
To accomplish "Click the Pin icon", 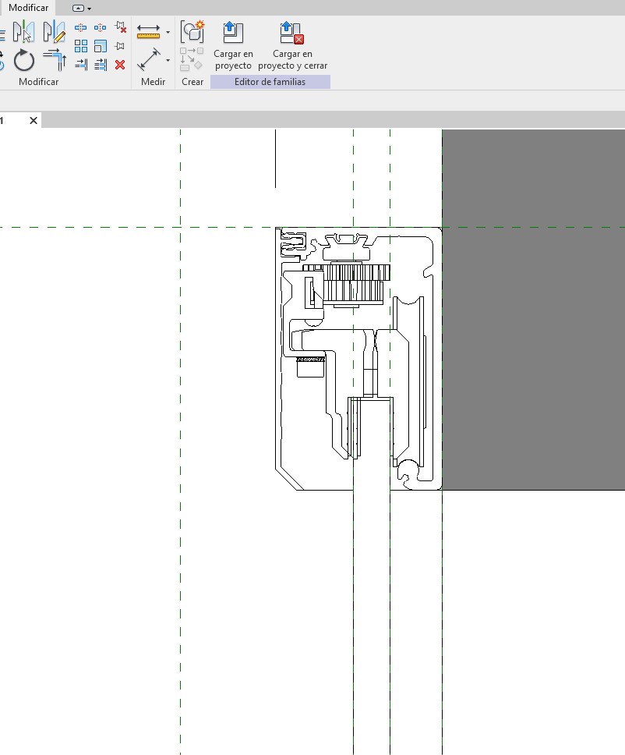I will [x=120, y=47].
